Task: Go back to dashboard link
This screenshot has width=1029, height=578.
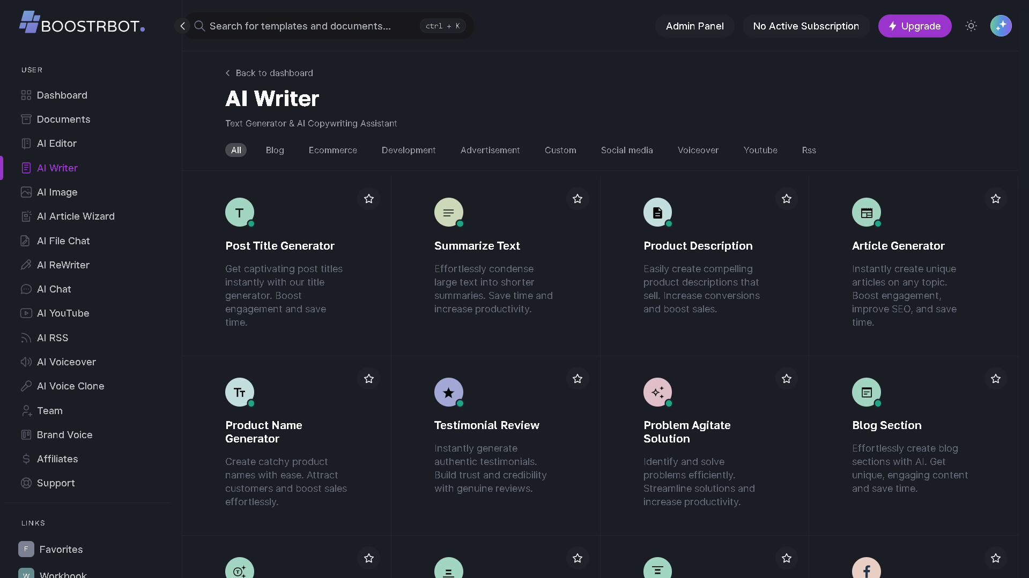Action: coord(269,73)
